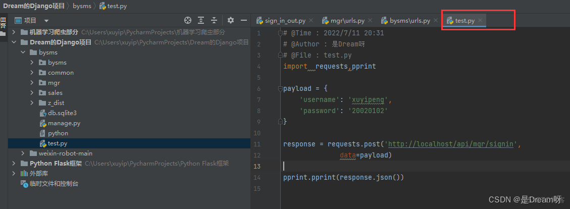Click pprint.pprint(response.json()) line
This screenshot has width=570, height=209.
pos(343,177)
